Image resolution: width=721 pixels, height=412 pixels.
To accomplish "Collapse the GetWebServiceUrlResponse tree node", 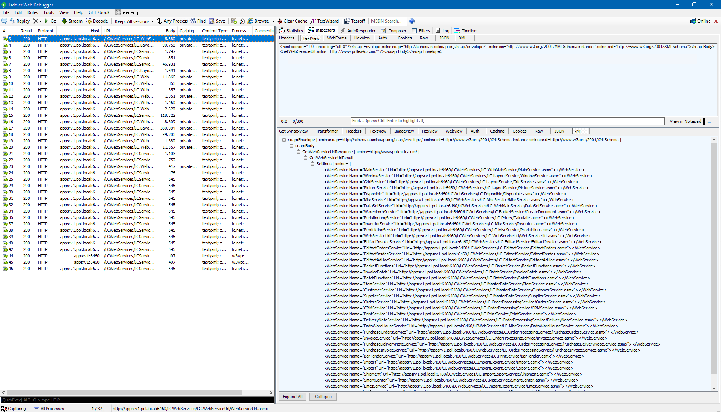I will point(299,152).
